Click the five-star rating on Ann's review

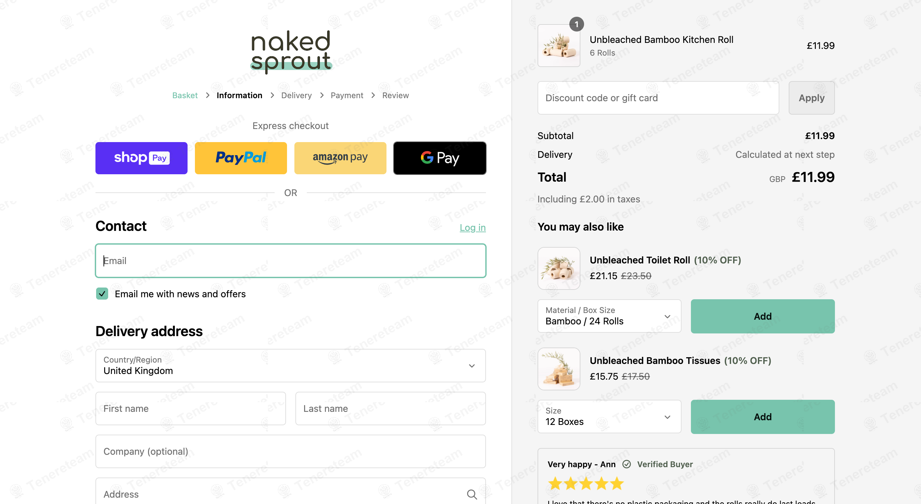point(586,483)
